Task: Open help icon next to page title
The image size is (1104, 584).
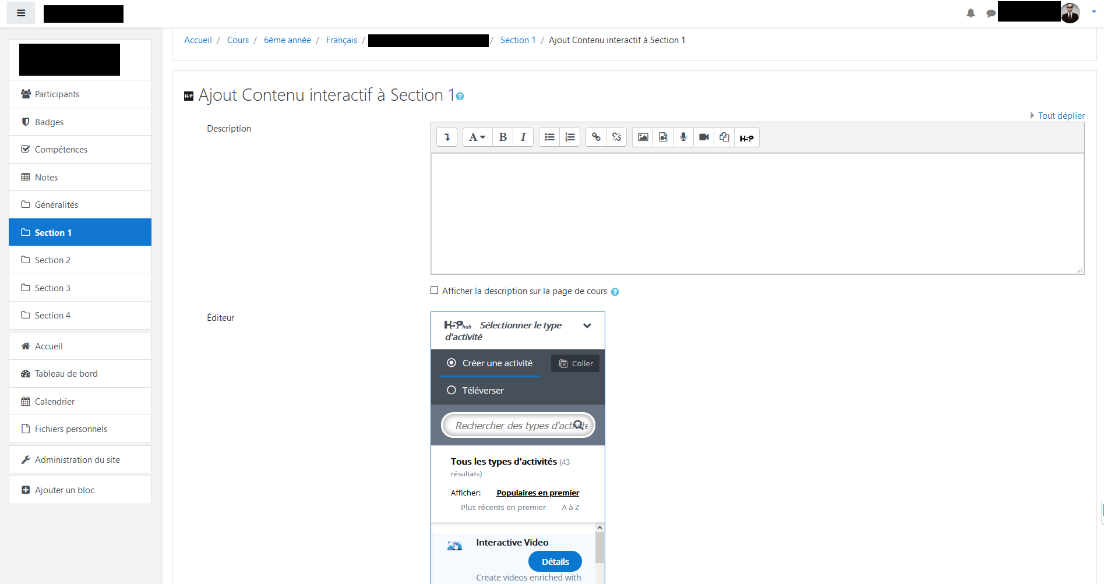Action: [x=460, y=97]
